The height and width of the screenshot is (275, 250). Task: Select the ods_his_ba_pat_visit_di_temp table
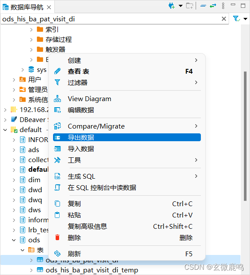[92, 270]
